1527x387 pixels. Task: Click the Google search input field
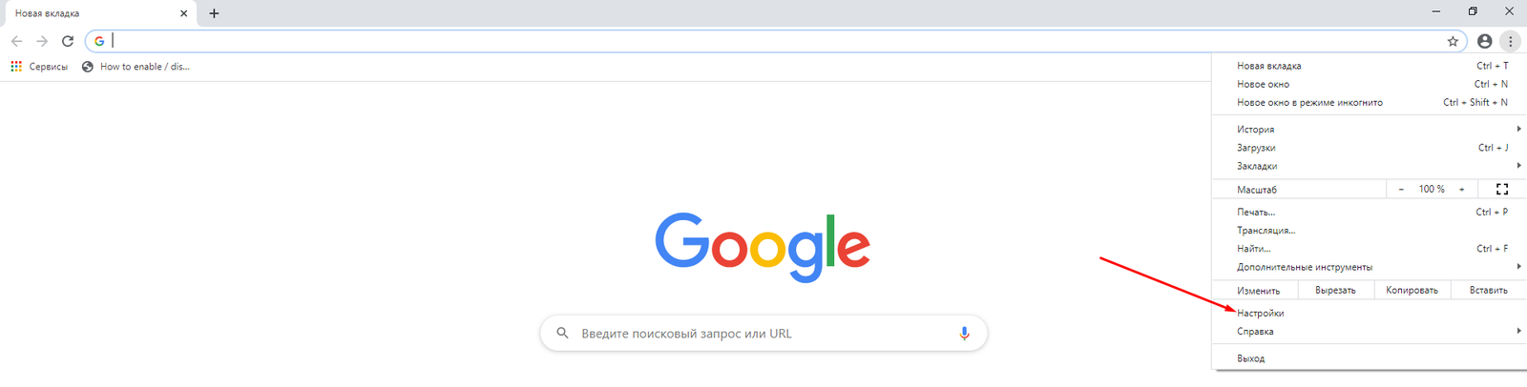tap(763, 334)
